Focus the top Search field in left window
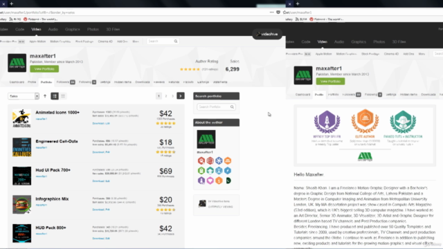The height and width of the screenshot is (249, 443). (x=163, y=41)
